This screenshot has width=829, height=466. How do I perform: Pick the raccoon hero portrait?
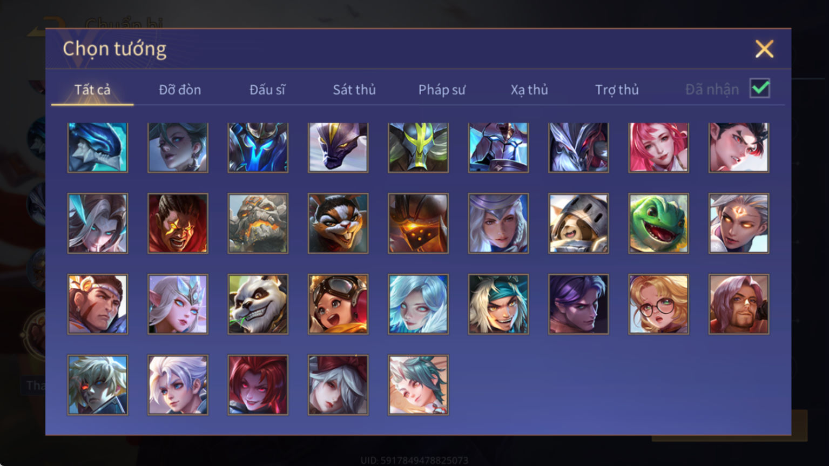(x=338, y=223)
